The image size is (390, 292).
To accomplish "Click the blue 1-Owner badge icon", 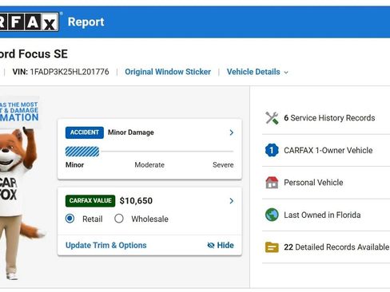I will pyautogui.click(x=272, y=150).
